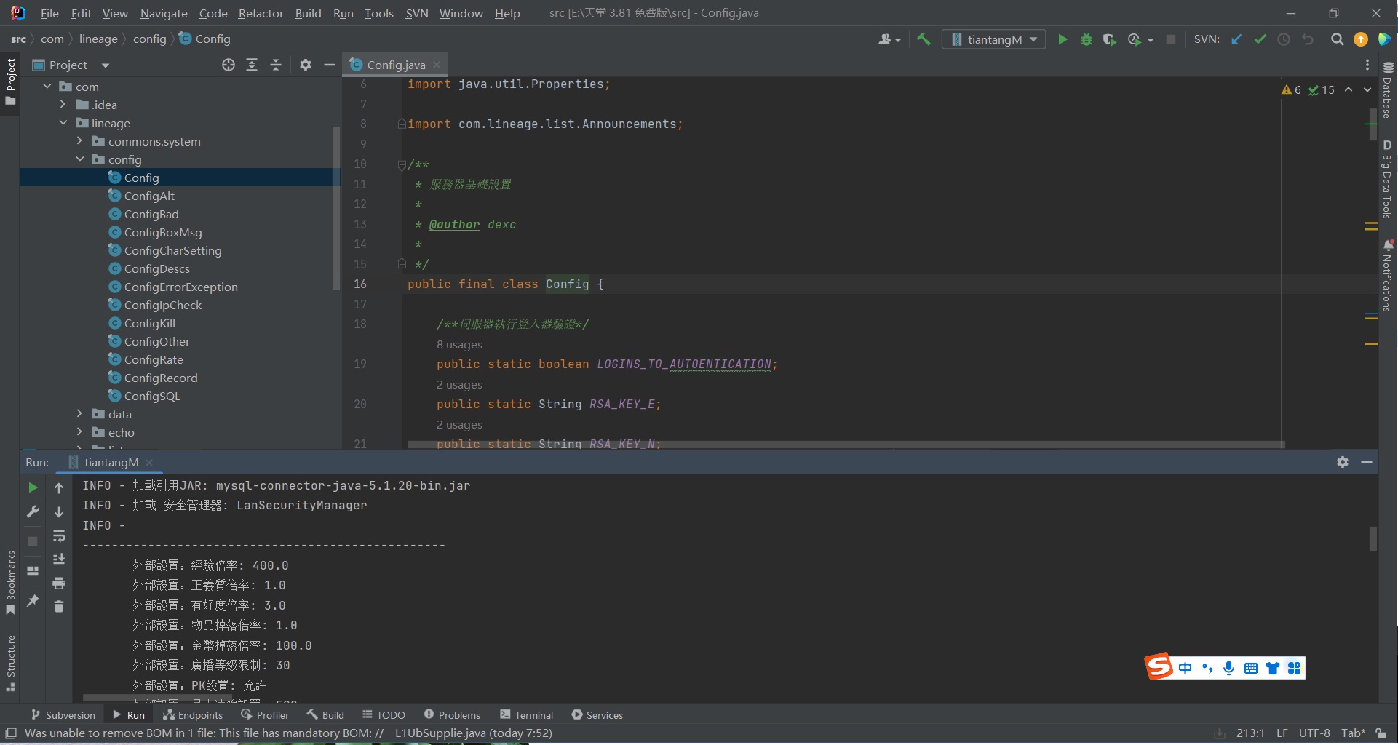Select the opened file using the Project crosshair icon
The image size is (1398, 745).
tap(229, 65)
